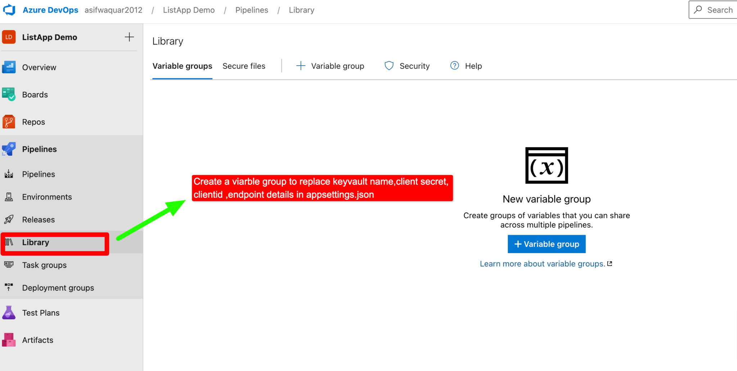737x371 pixels.
Task: Open the Boards section
Action: click(x=9, y=94)
